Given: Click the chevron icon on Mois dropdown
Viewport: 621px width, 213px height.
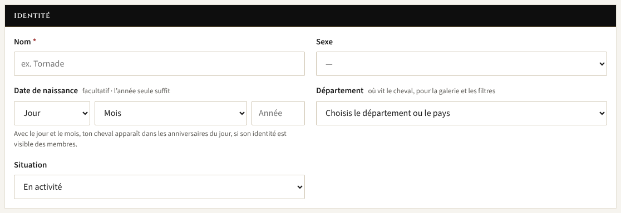Looking at the screenshot, I should 241,113.
